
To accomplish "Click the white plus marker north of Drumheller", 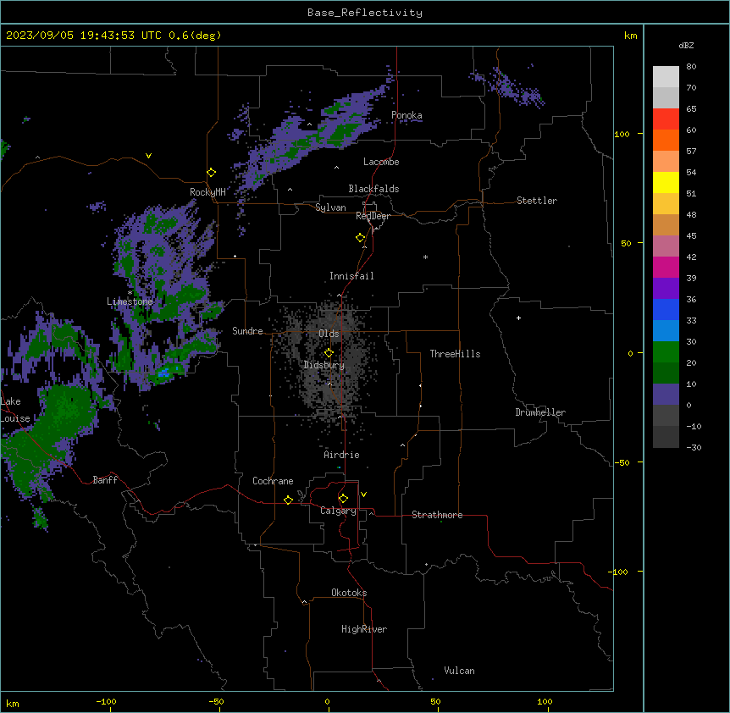I will click(518, 318).
